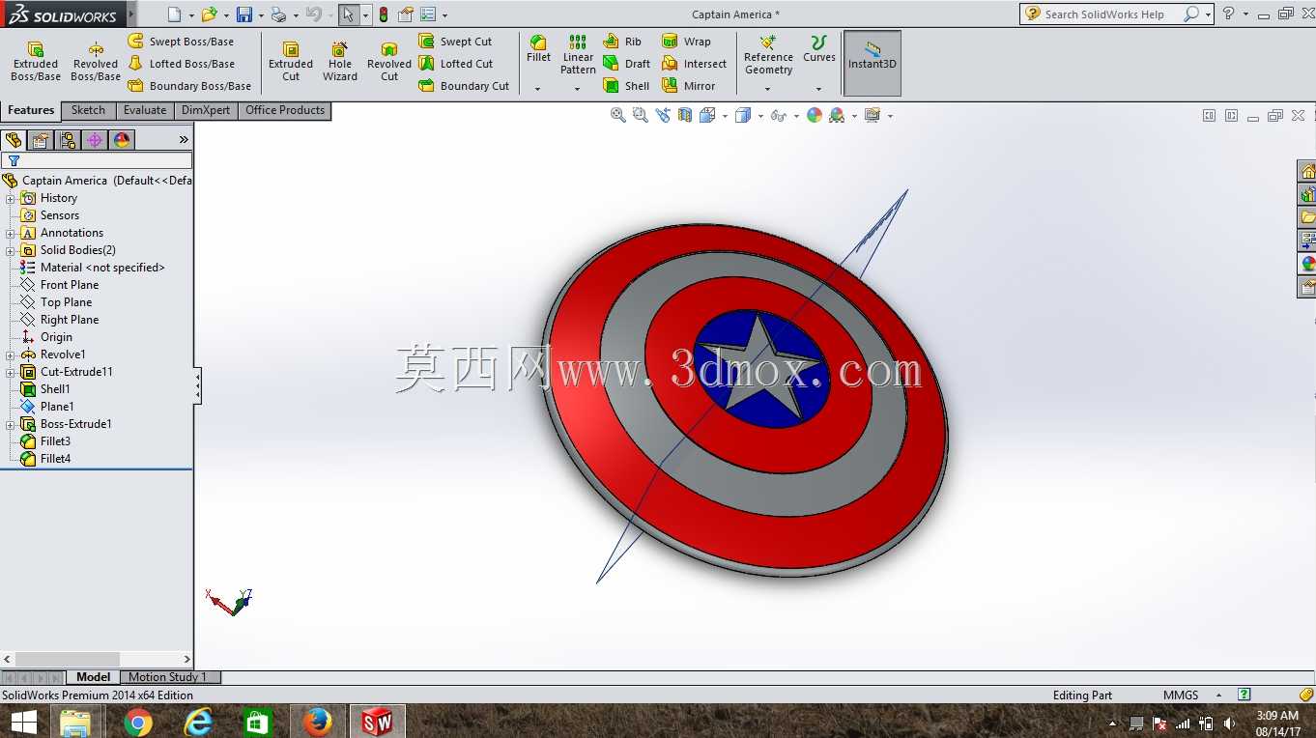Open the Display Style dropdown
The image size is (1316, 738).
pyautogui.click(x=760, y=116)
